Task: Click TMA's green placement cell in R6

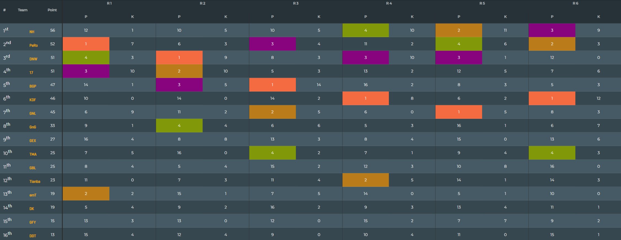Action: pyautogui.click(x=552, y=153)
